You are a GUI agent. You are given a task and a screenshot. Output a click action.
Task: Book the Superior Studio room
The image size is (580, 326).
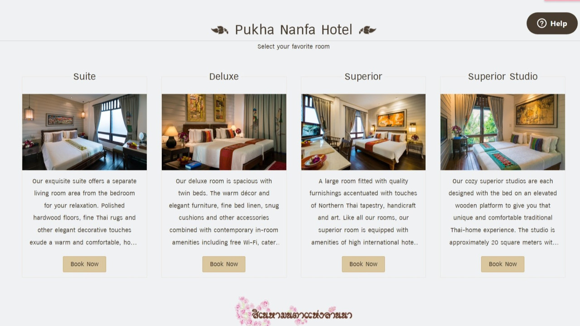point(503,264)
